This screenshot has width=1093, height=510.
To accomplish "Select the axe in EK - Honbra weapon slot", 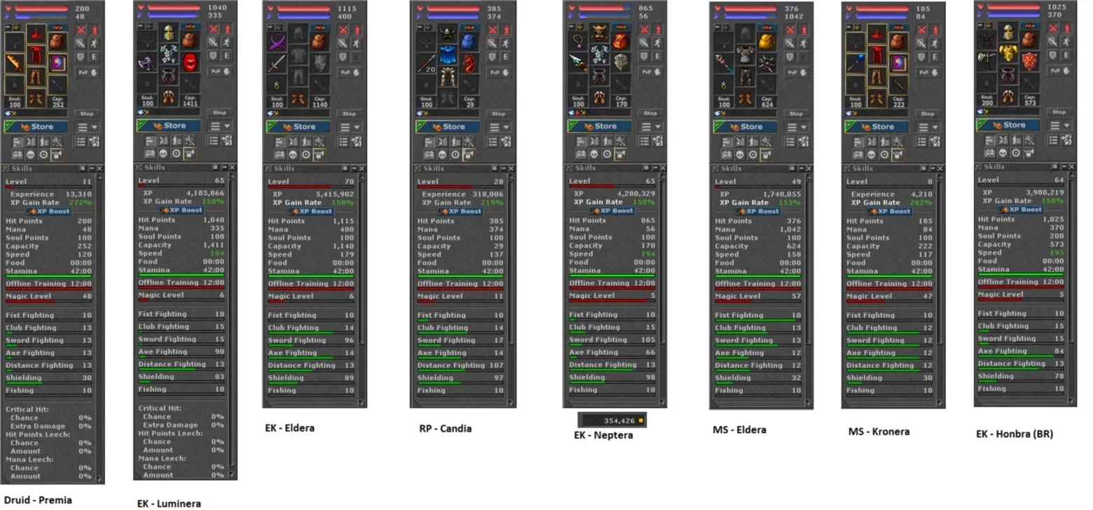I will (x=986, y=62).
